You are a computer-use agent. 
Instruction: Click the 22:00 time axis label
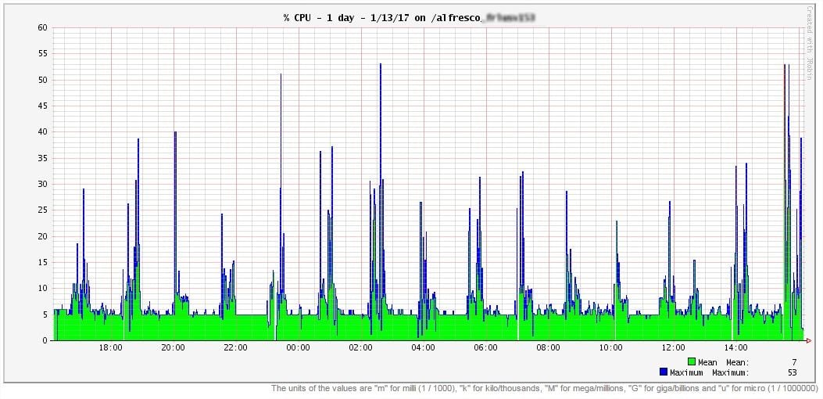point(236,348)
